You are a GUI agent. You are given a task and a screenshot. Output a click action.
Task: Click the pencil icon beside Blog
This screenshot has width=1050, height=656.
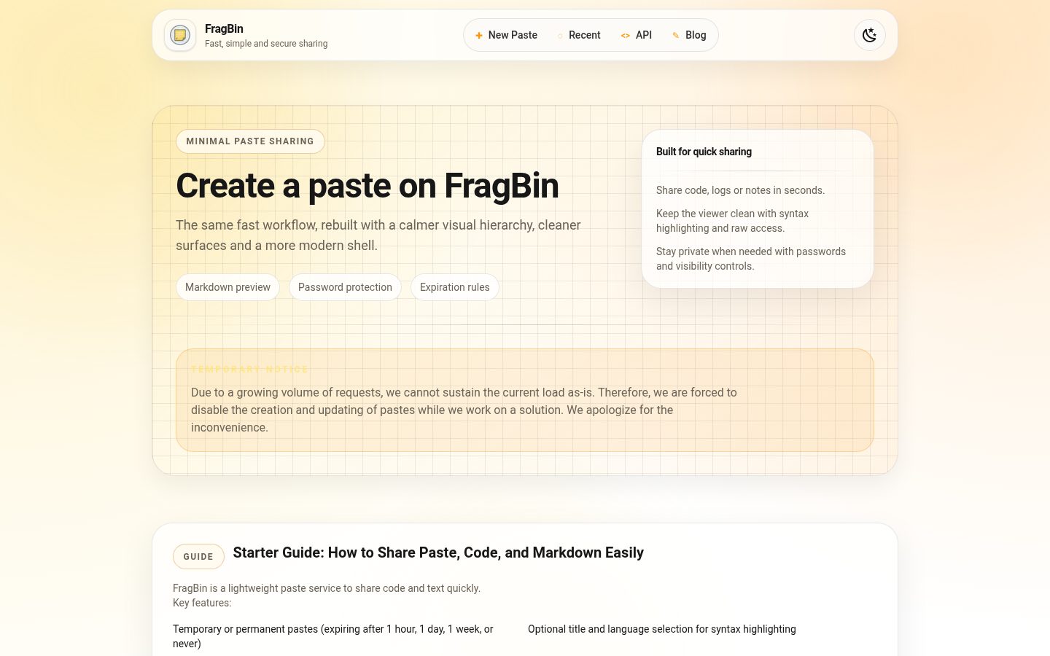coord(676,35)
